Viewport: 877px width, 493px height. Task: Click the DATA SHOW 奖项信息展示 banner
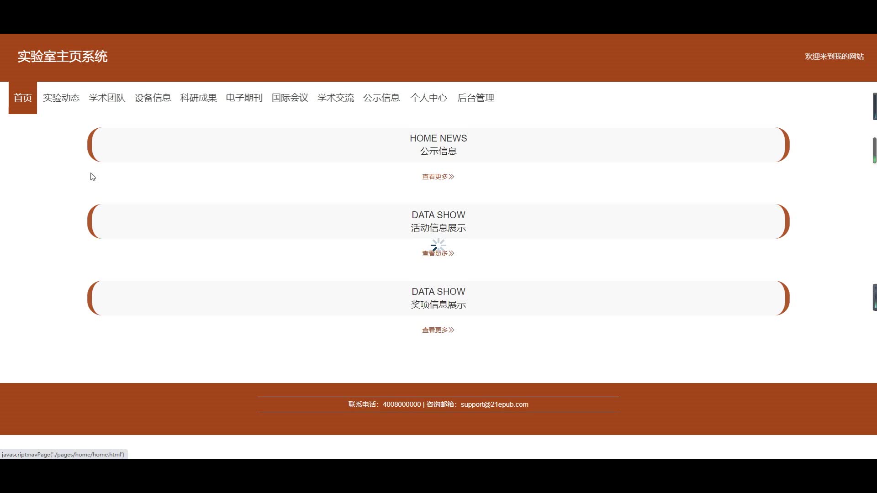(x=438, y=298)
